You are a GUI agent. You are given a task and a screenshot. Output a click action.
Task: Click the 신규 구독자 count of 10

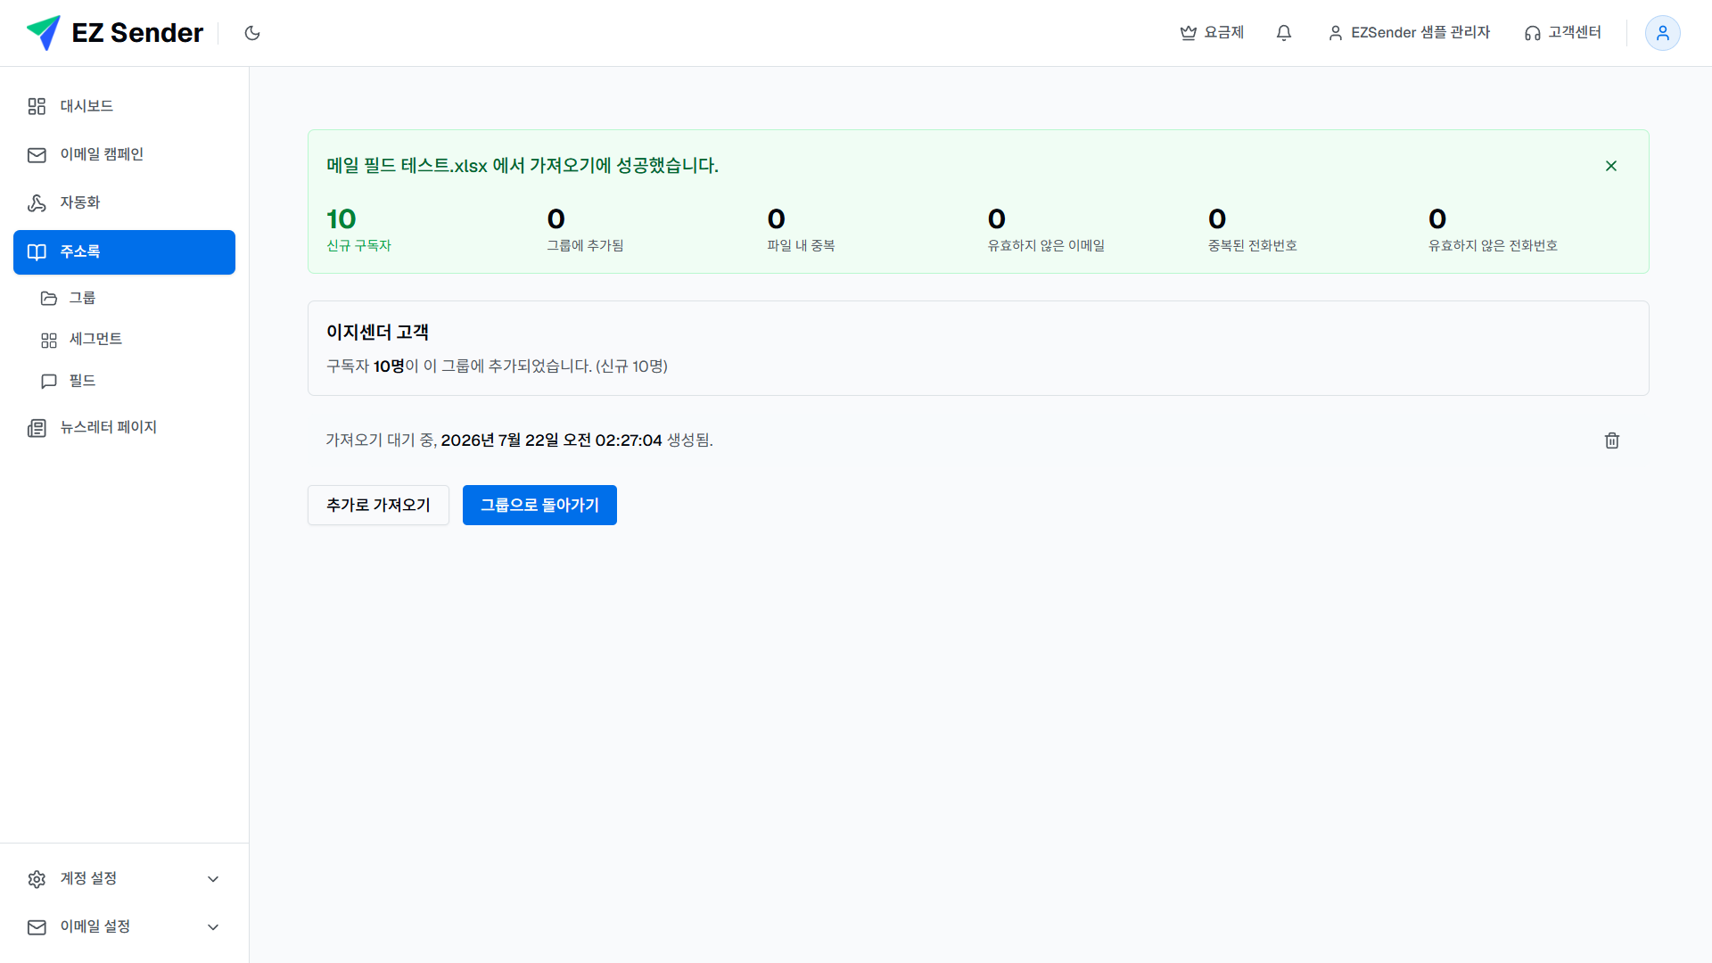click(x=341, y=219)
